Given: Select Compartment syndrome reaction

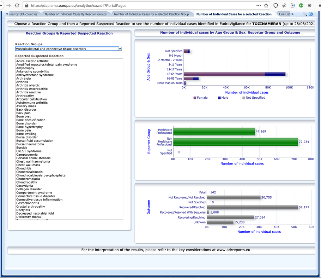Looking at the screenshot, I should (x=34, y=193).
